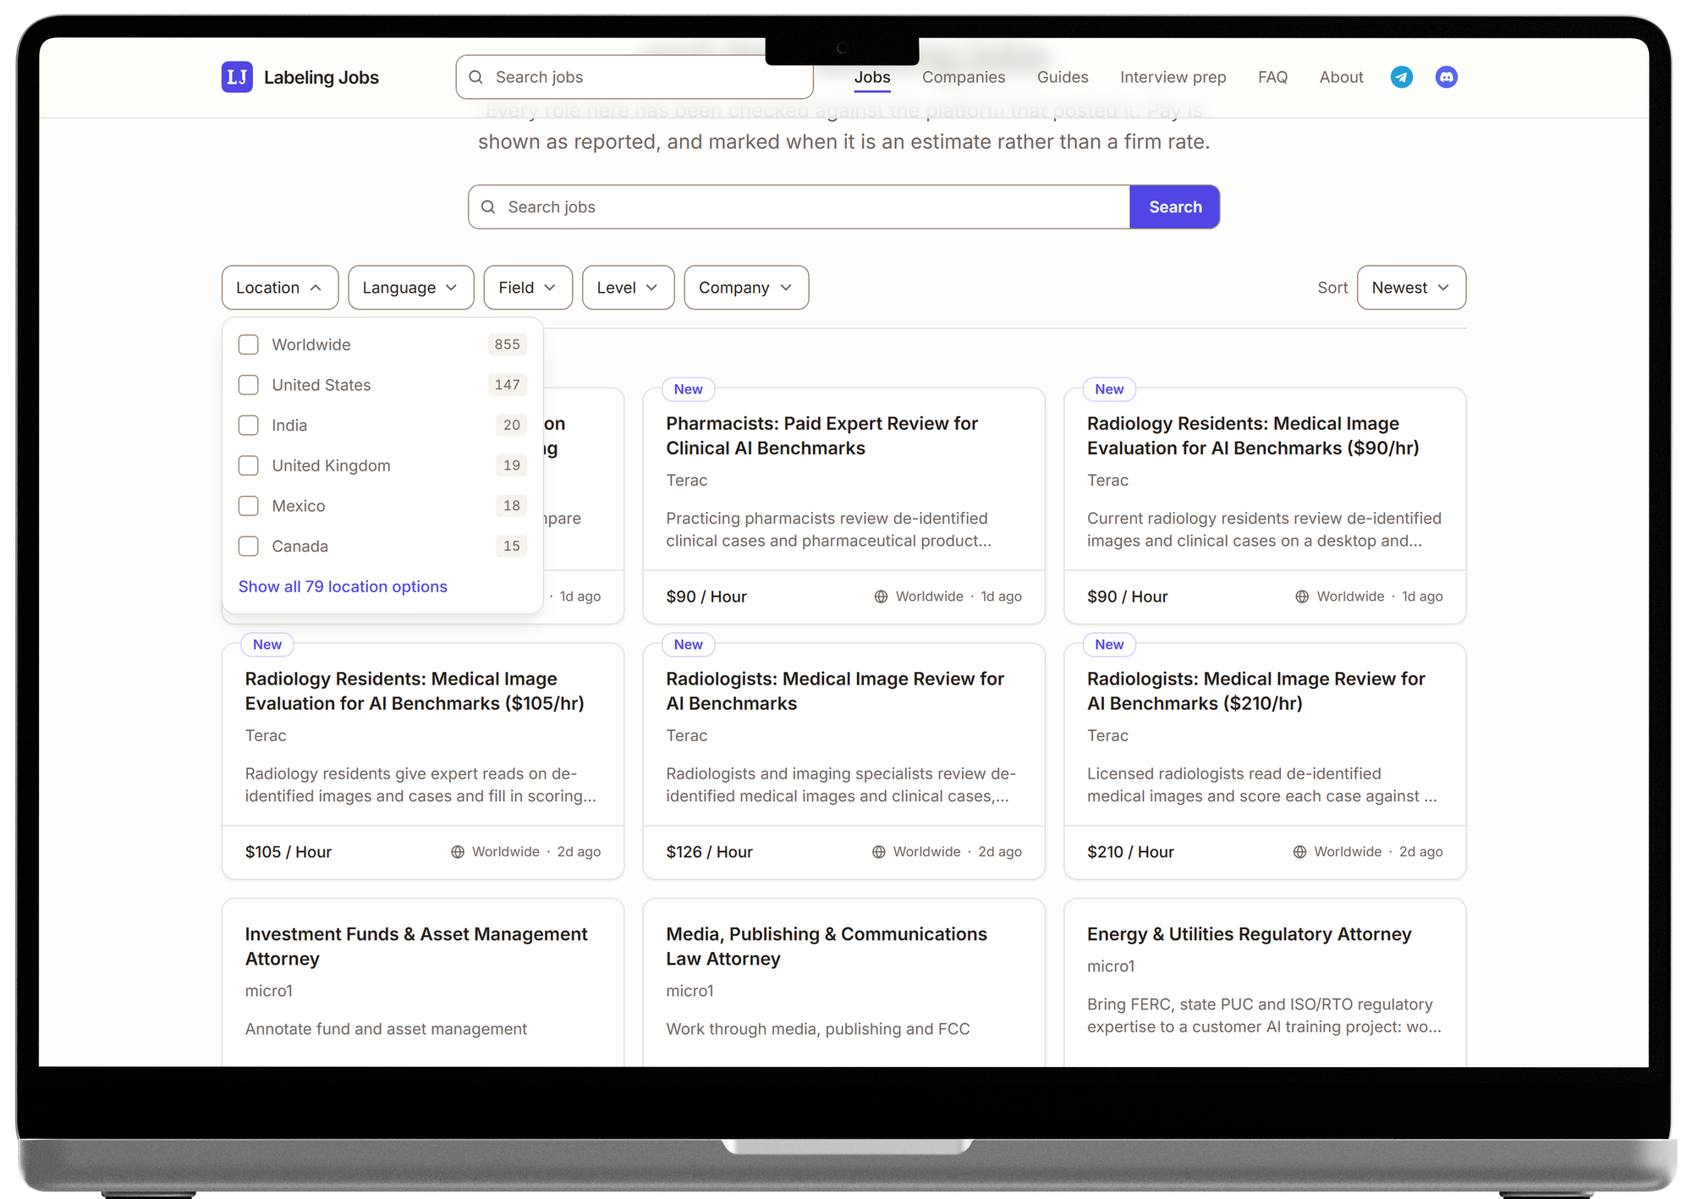Focus the main Search jobs input
The width and height of the screenshot is (1692, 1199).
tap(799, 207)
